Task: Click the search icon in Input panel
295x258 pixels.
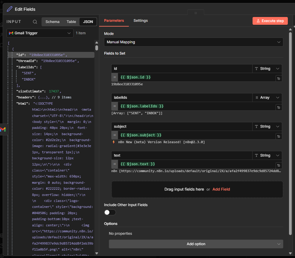Action: click(x=35, y=22)
